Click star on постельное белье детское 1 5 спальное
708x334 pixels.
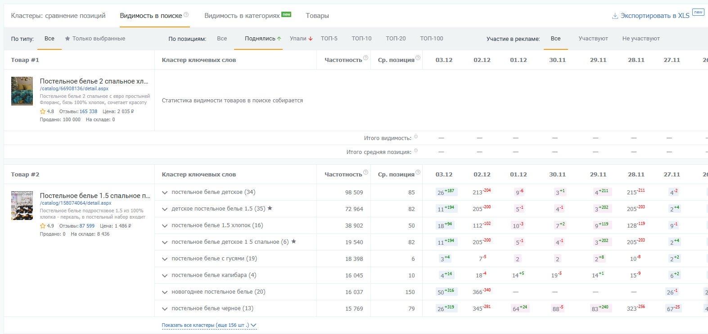click(294, 242)
